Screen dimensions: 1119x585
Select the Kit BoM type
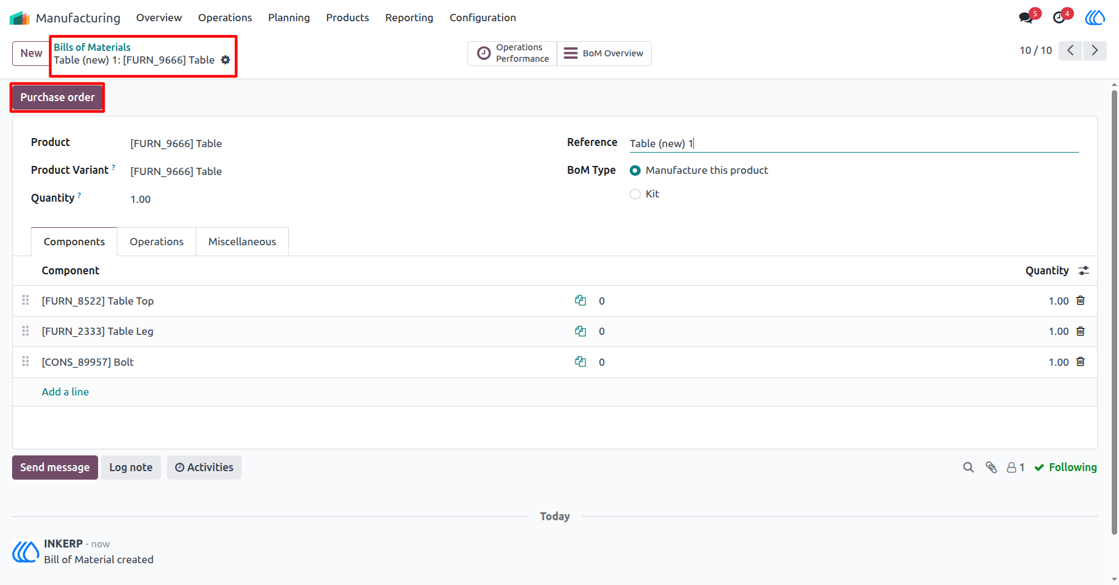point(635,194)
